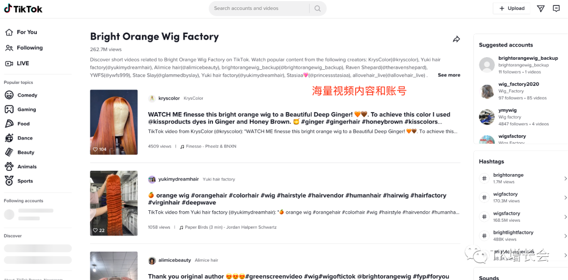This screenshot has height=280, width=568.
Task: Click the brightorangewig_backup profile avatar
Action: click(x=487, y=64)
